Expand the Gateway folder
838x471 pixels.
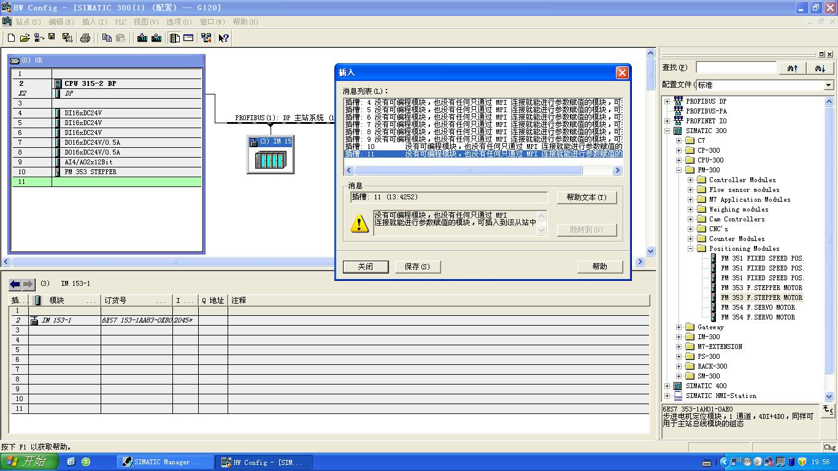[679, 327]
